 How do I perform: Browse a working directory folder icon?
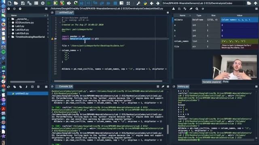(x=249, y=3)
